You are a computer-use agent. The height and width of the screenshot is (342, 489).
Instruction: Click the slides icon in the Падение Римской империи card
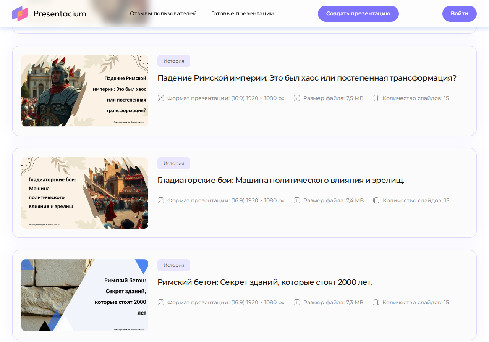pos(376,98)
